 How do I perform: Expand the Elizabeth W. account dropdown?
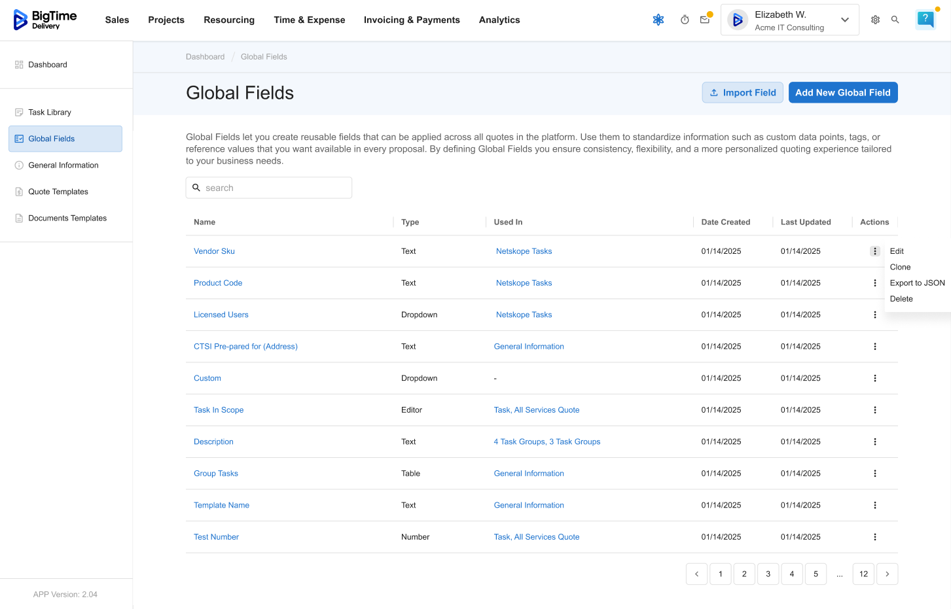click(x=844, y=20)
